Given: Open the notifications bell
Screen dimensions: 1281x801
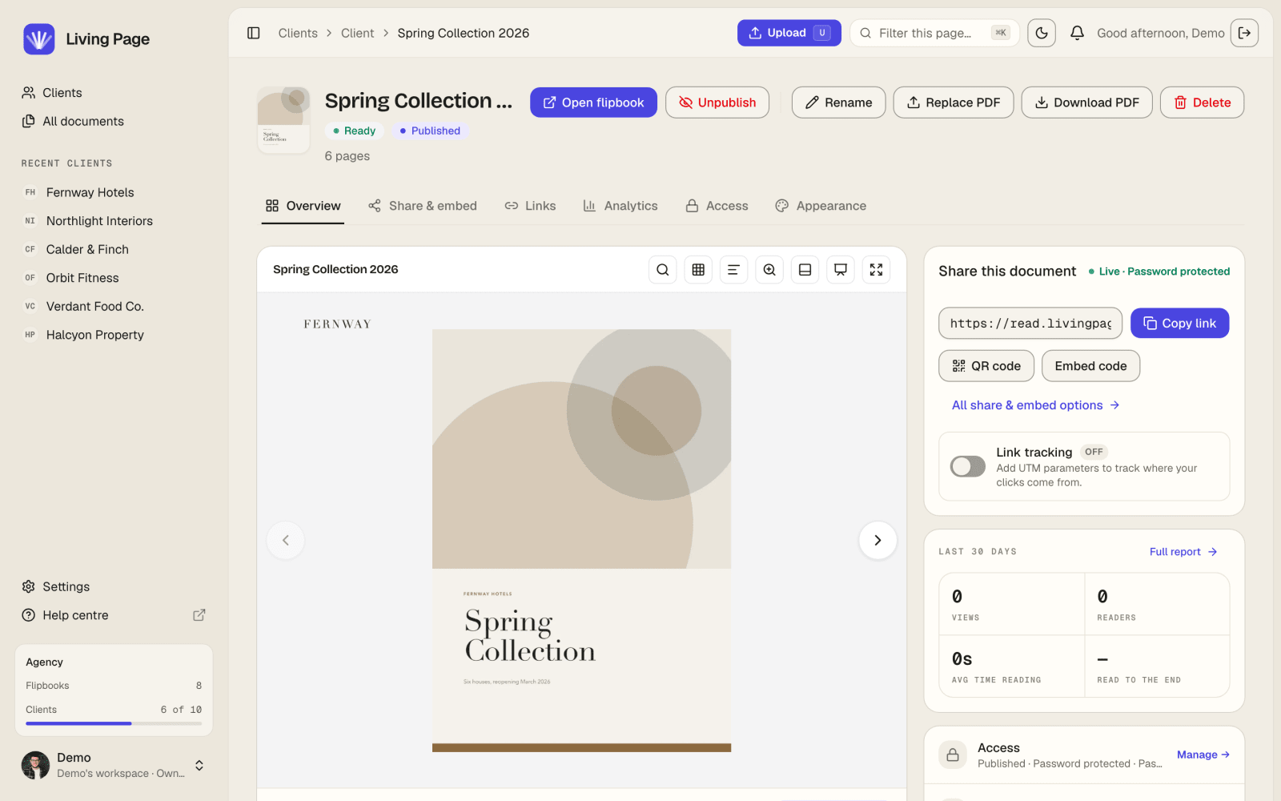Looking at the screenshot, I should 1078,33.
